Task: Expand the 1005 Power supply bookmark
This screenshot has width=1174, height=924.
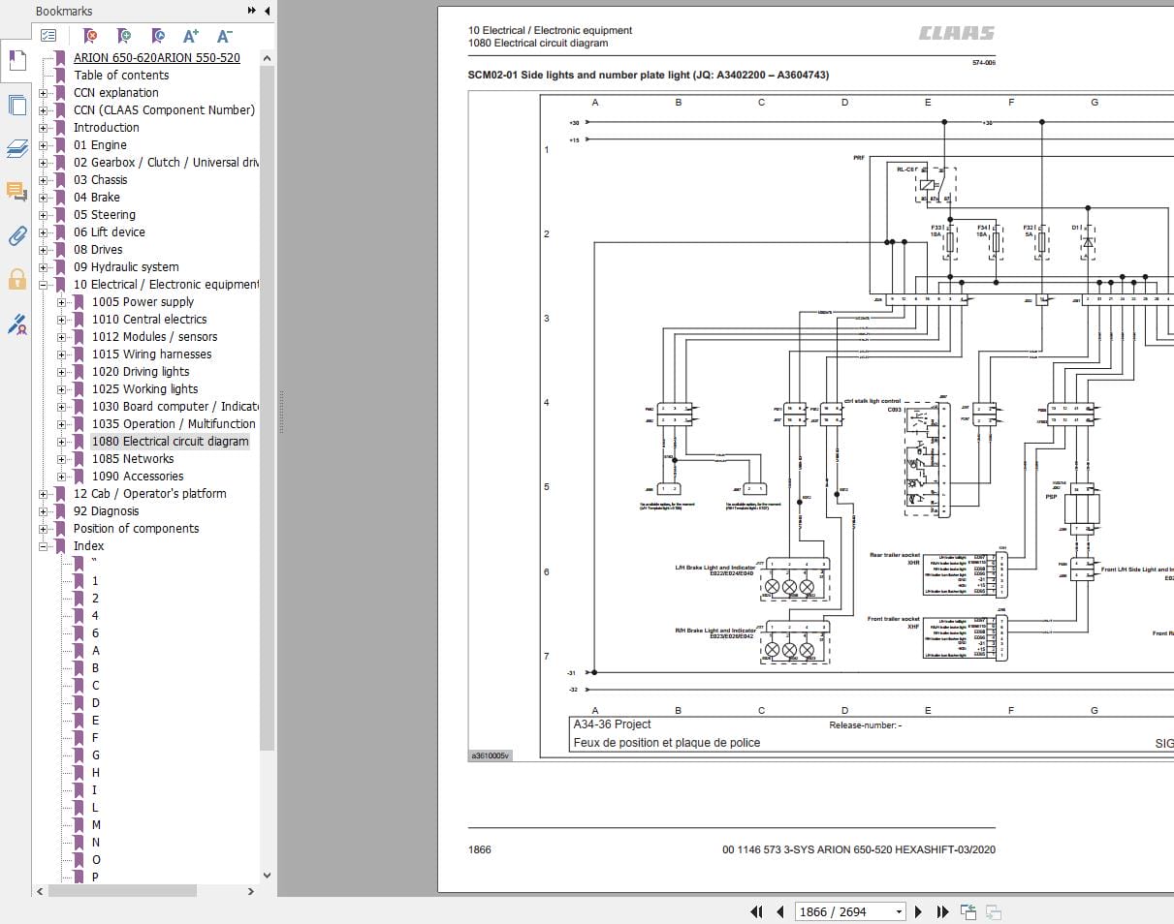Action: pos(62,302)
